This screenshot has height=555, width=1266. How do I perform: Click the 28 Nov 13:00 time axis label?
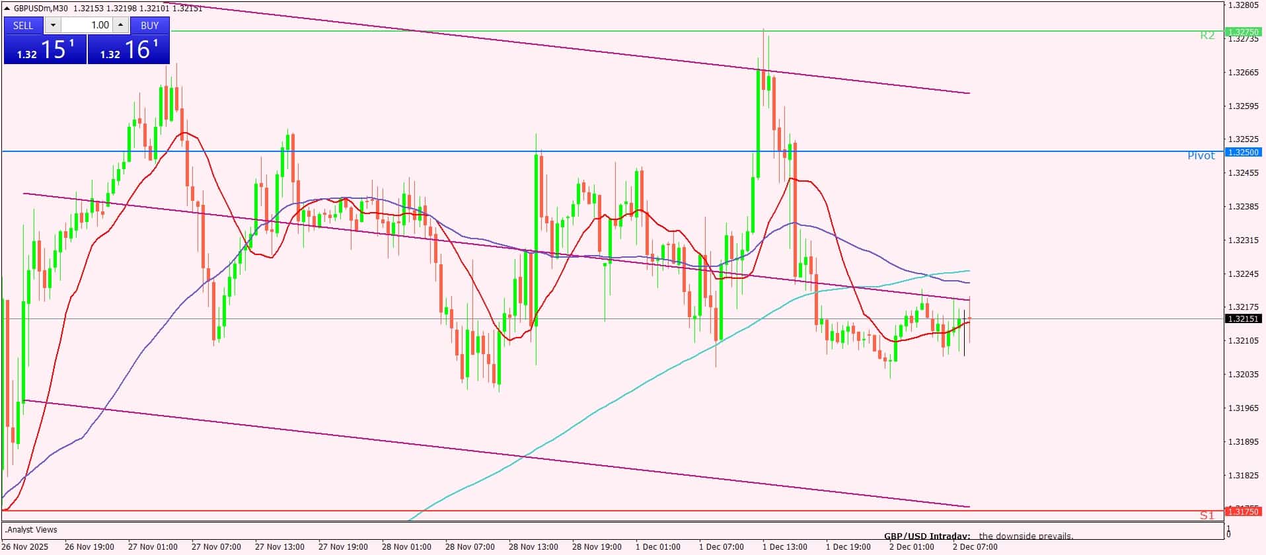tap(533, 546)
